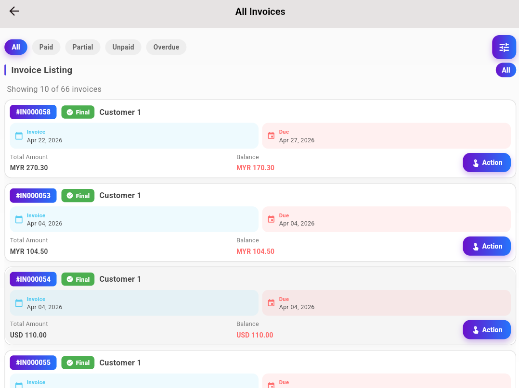The height and width of the screenshot is (388, 519).
Task: Click due calendar icon for Apr 27, 2026
Action: 271,136
